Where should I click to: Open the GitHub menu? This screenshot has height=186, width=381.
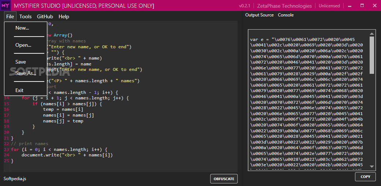point(45,16)
